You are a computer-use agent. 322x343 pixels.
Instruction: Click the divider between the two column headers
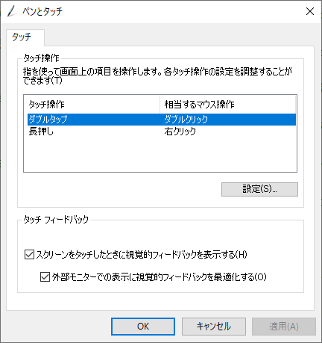click(160, 104)
